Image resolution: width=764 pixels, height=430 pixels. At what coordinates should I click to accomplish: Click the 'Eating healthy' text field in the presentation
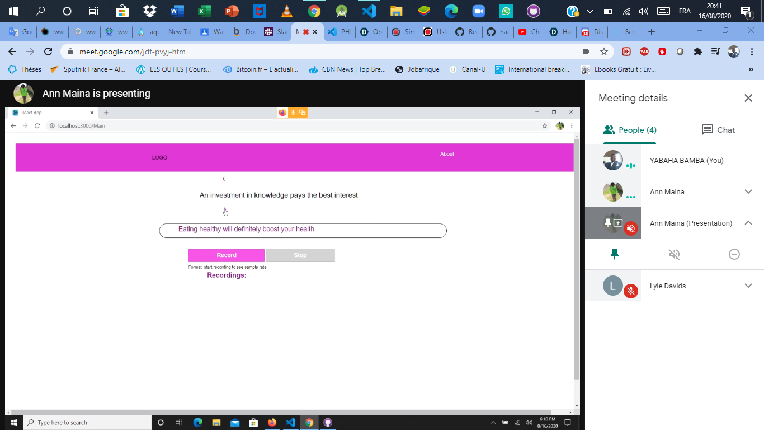303,230
